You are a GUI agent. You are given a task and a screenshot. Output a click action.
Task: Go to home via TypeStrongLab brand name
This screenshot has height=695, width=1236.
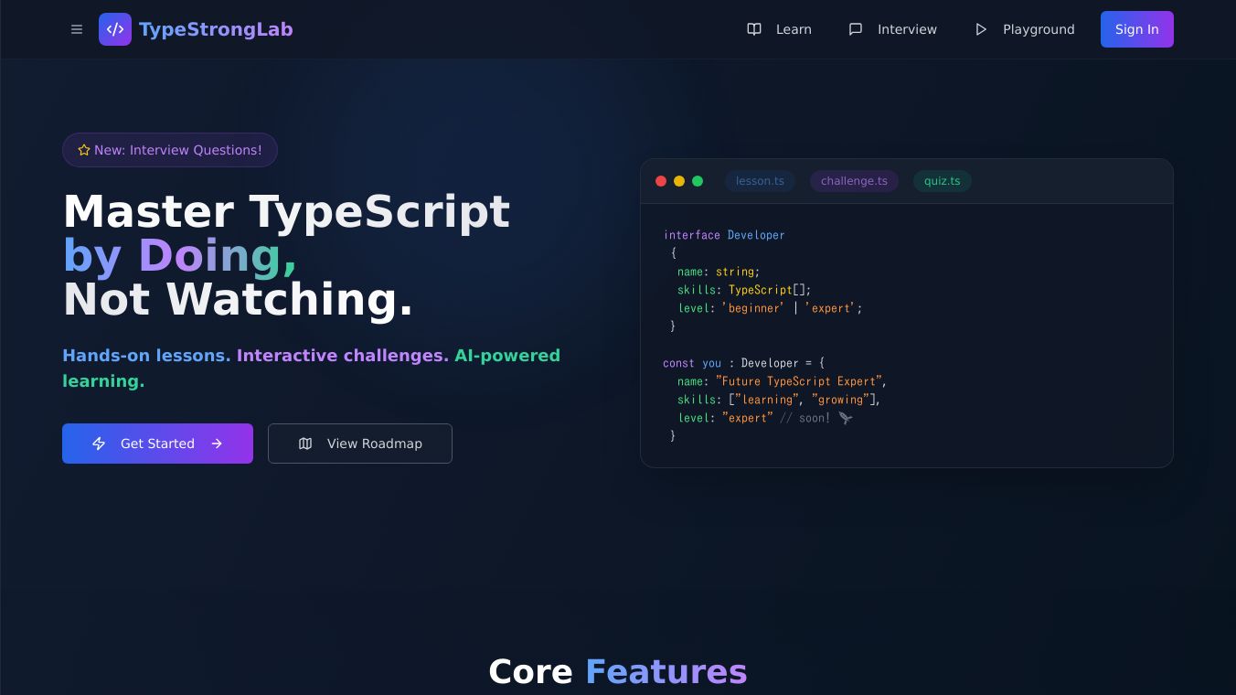(x=216, y=29)
